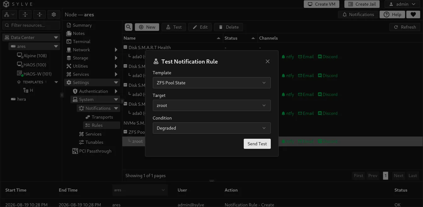The height and width of the screenshot is (207, 423).
Task: Click the settings gear icon above resource filter
Action: click(53, 14)
